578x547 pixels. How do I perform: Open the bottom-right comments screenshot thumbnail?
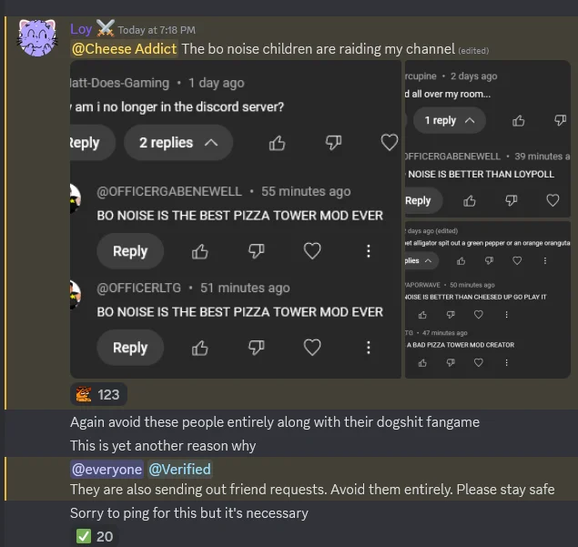[487, 299]
